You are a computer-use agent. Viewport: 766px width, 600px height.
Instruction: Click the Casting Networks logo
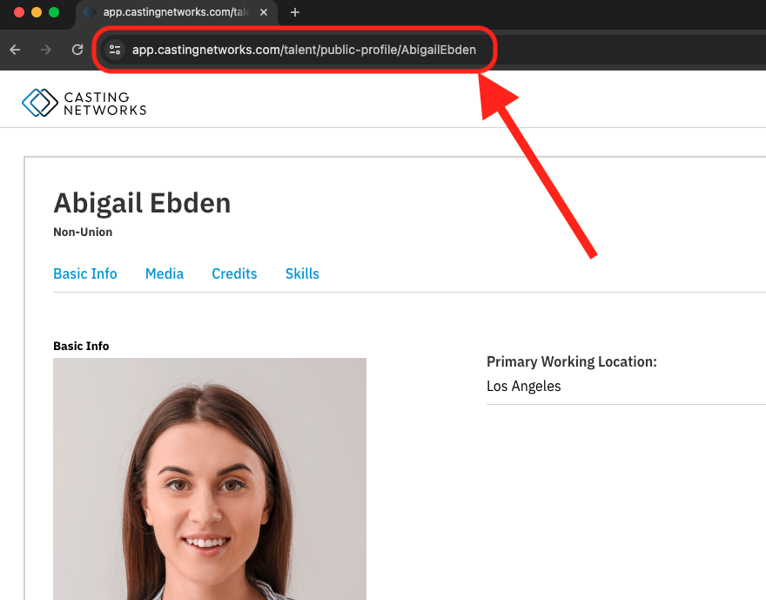84,103
